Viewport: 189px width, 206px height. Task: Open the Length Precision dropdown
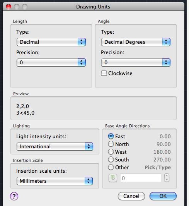click(51, 63)
